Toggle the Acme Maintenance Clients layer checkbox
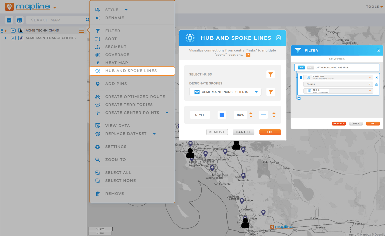This screenshot has height=236, width=385. [x=13, y=38]
